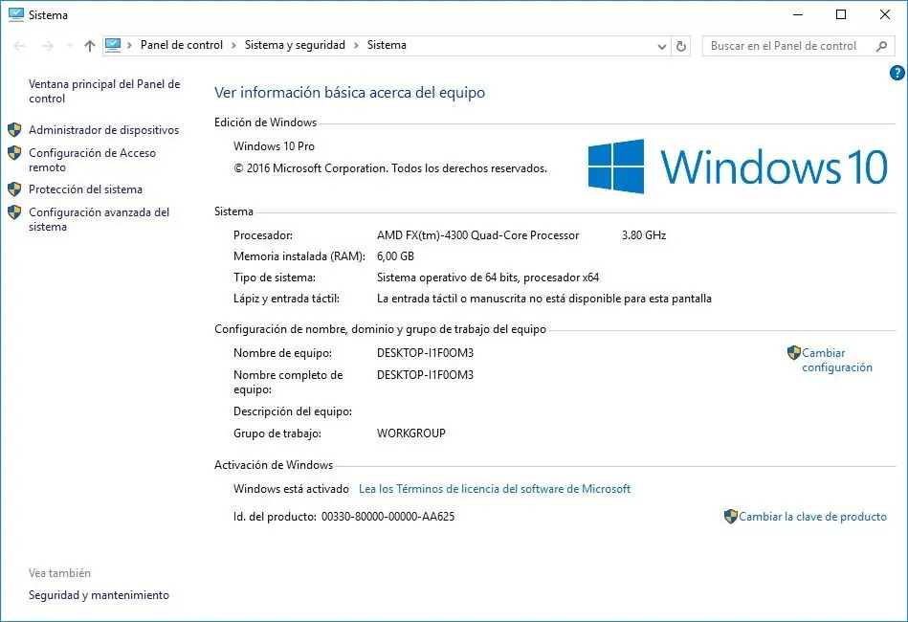
Task: Select the RAM value '6,00 GB'
Action: (395, 256)
